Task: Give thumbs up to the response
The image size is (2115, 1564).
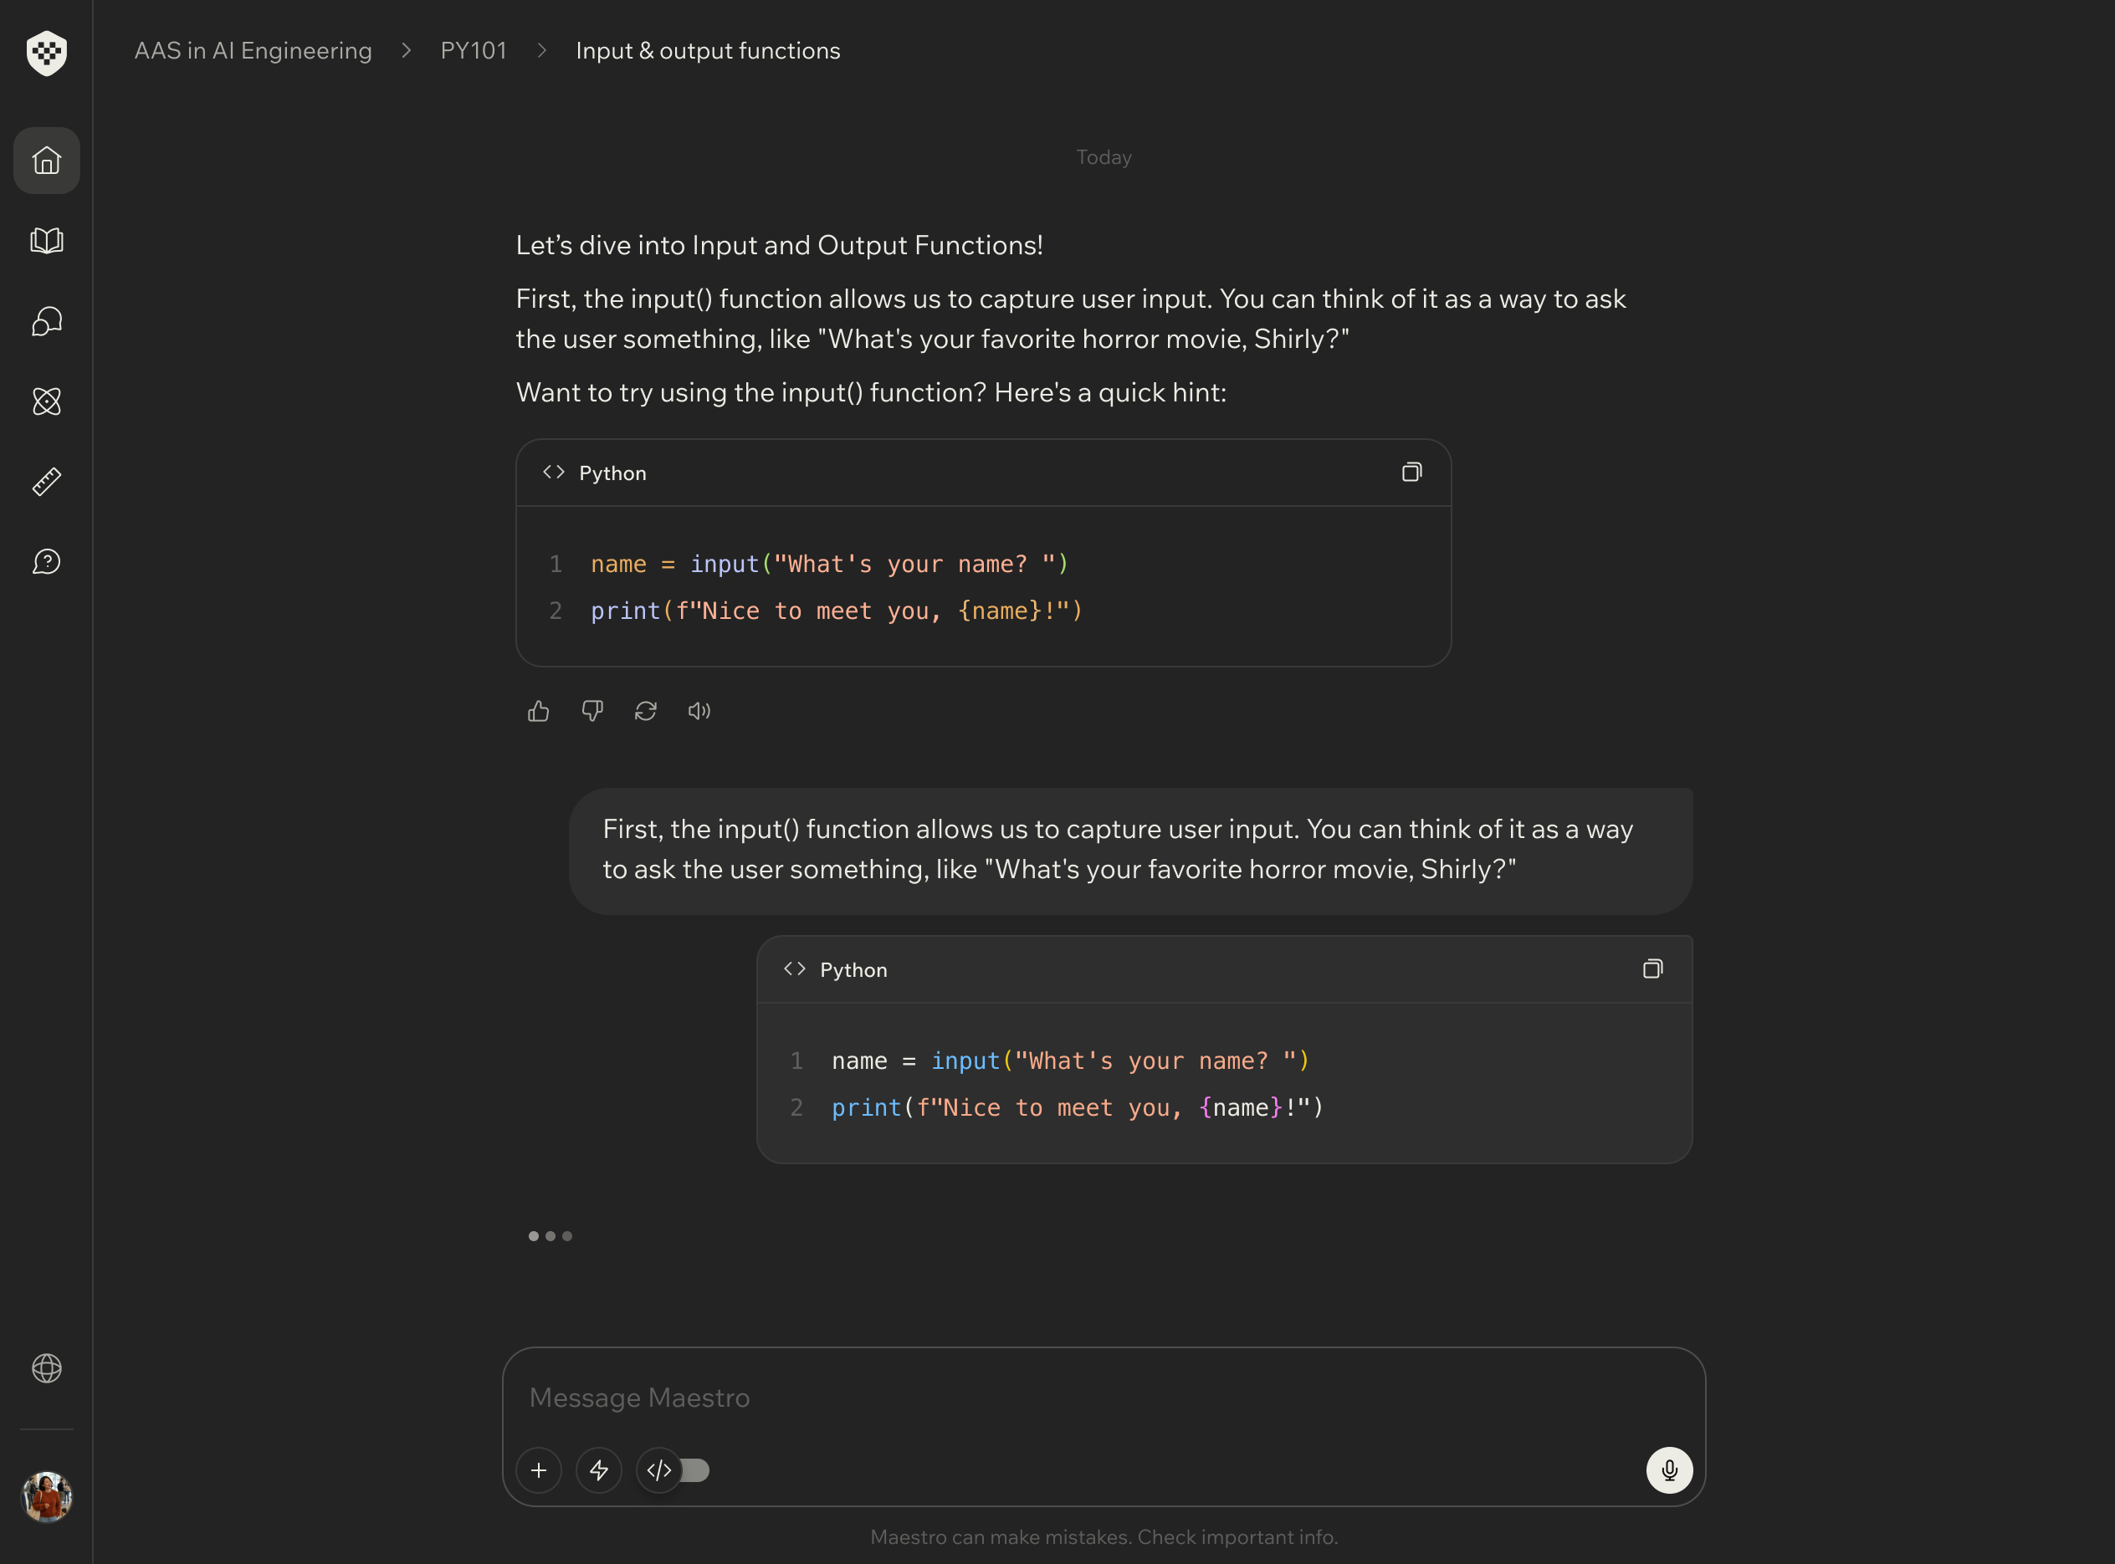Action: (x=538, y=711)
